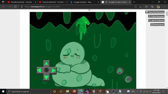Switch to Channel dashboard YouTube Studio tab
Viewport: 168px width, 94px height.
[53, 2]
